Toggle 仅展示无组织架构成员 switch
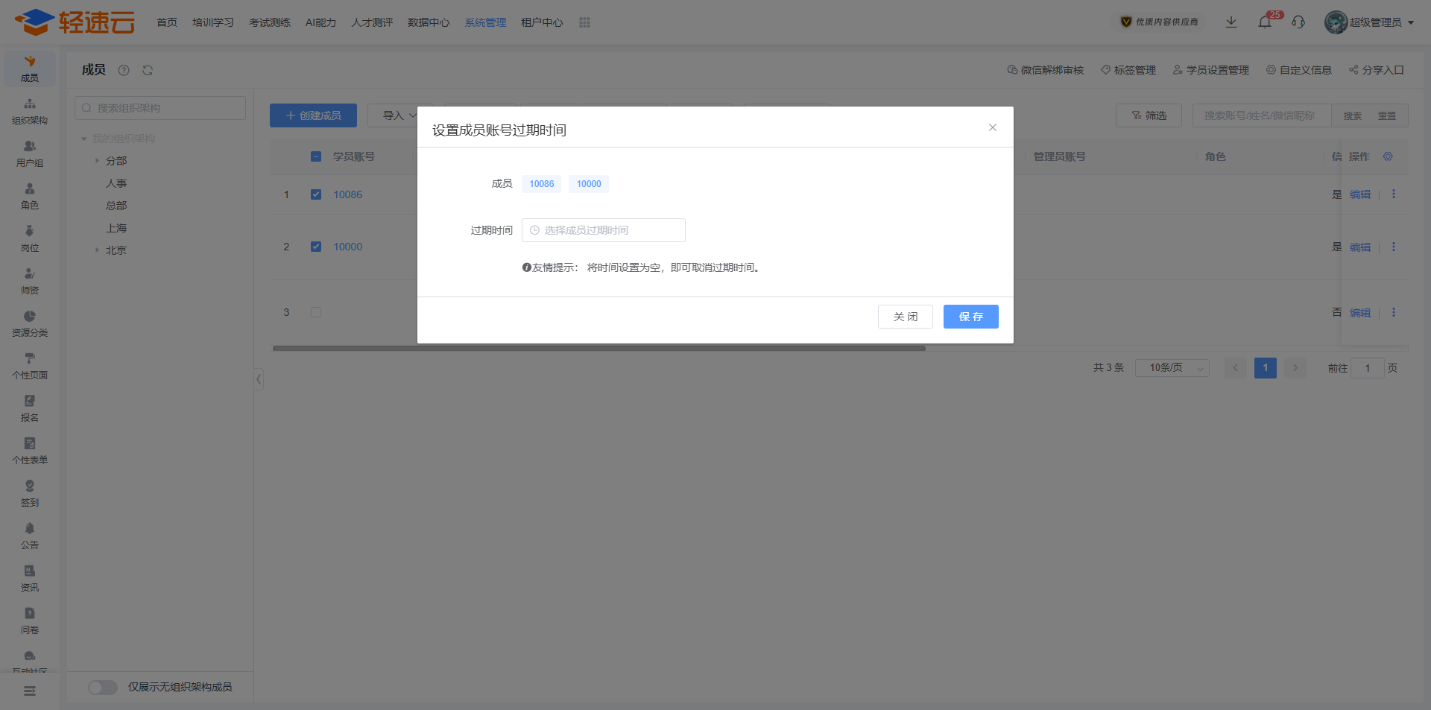Image resolution: width=1431 pixels, height=710 pixels. pyautogui.click(x=103, y=687)
